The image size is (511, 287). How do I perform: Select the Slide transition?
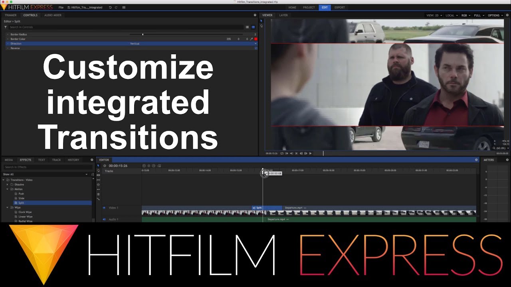[x=22, y=198]
